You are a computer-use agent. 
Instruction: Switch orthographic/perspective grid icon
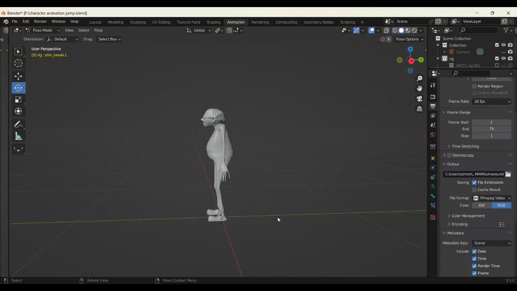(x=419, y=109)
